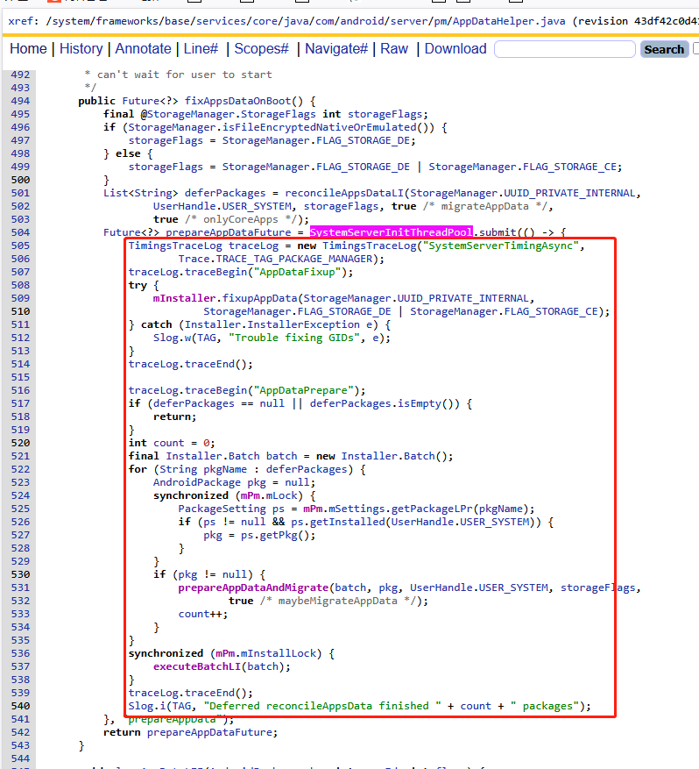The width and height of the screenshot is (699, 769).
Task: Toggle Line# numbering option
Action: click(x=201, y=49)
